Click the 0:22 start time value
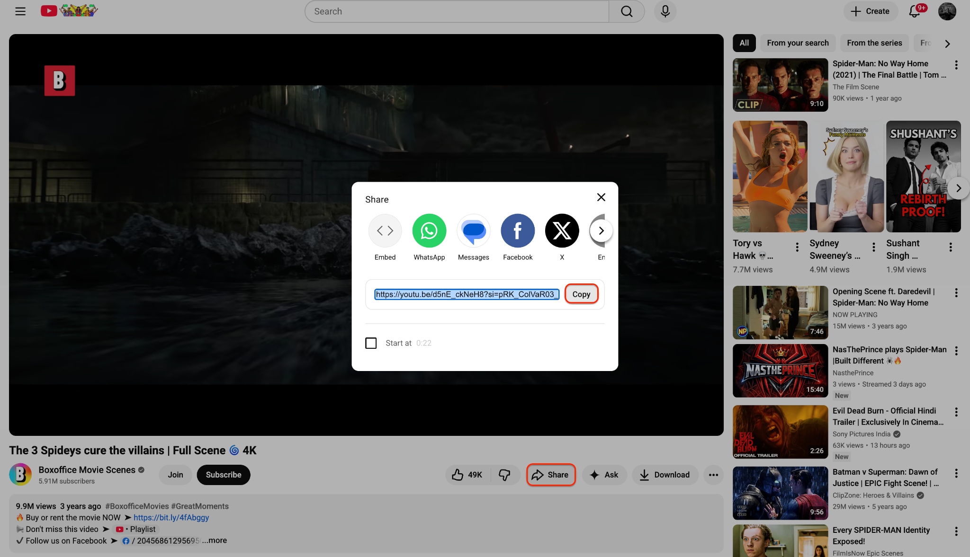 (x=423, y=343)
